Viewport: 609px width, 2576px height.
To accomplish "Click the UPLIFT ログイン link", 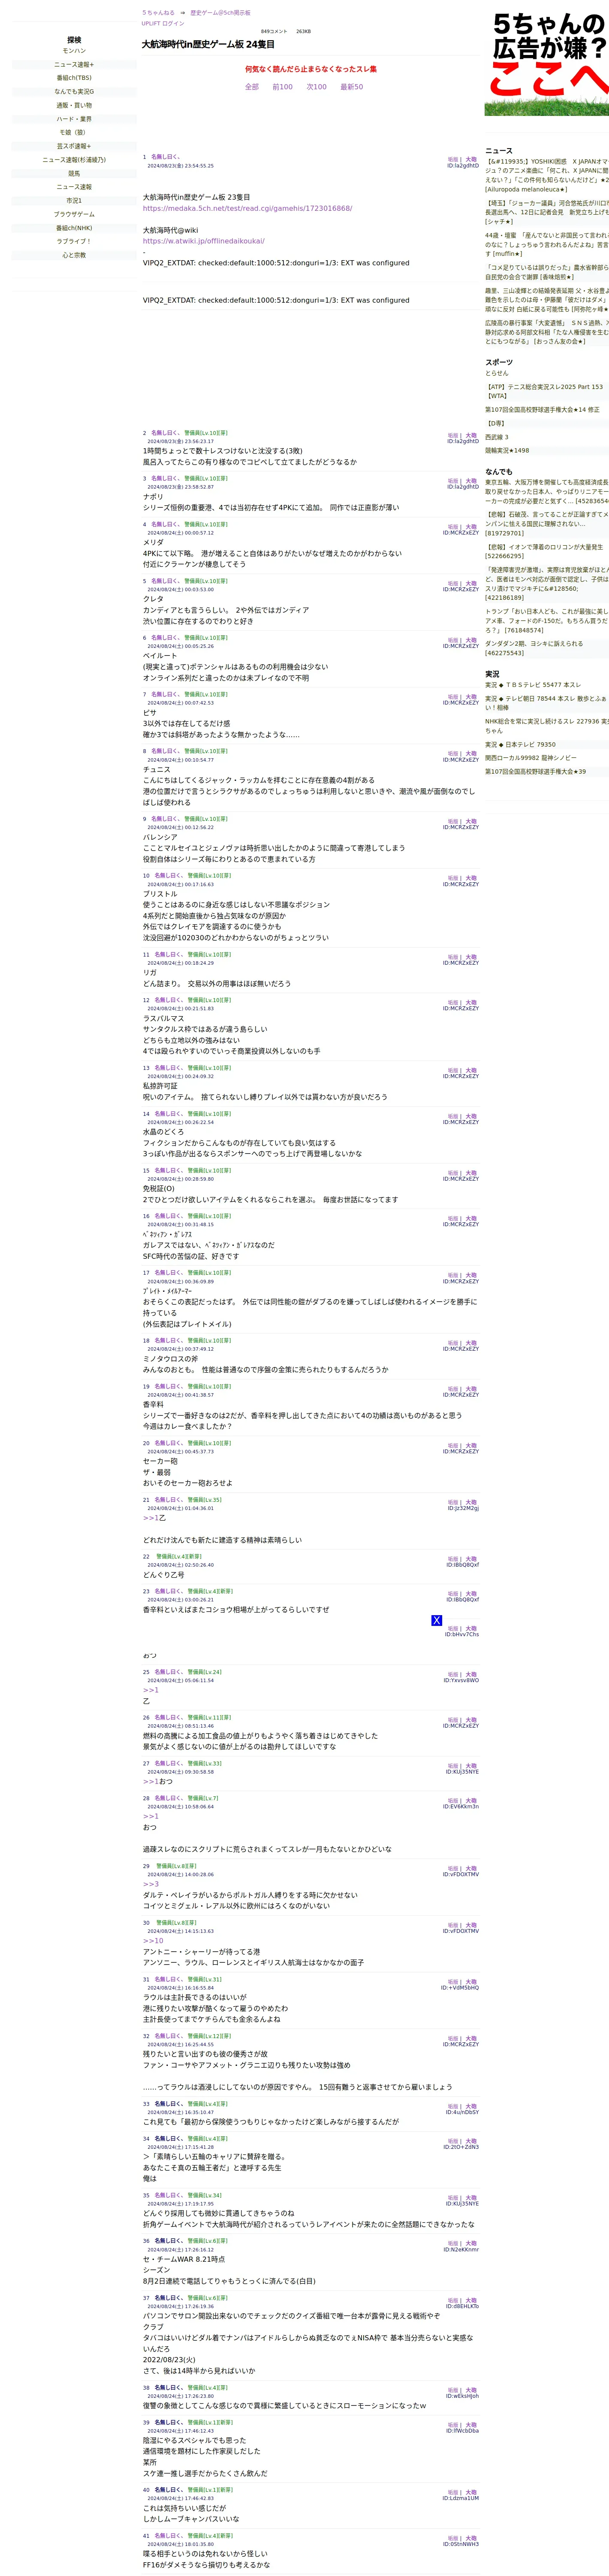I will coord(163,23).
